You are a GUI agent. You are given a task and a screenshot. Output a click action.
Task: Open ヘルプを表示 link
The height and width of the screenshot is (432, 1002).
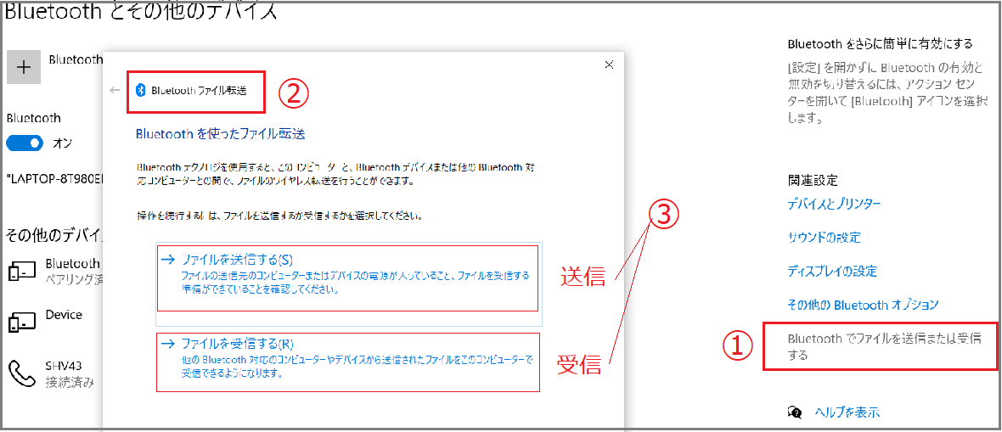coord(847,412)
